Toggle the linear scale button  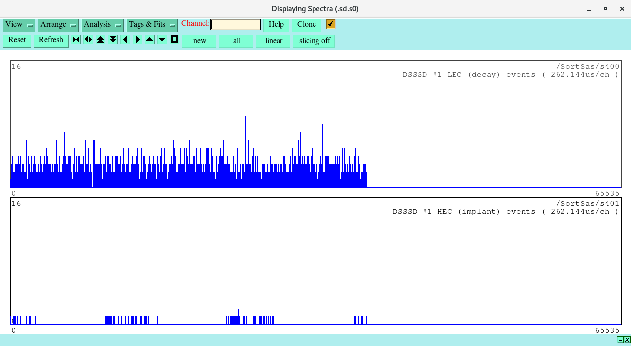[x=274, y=41]
